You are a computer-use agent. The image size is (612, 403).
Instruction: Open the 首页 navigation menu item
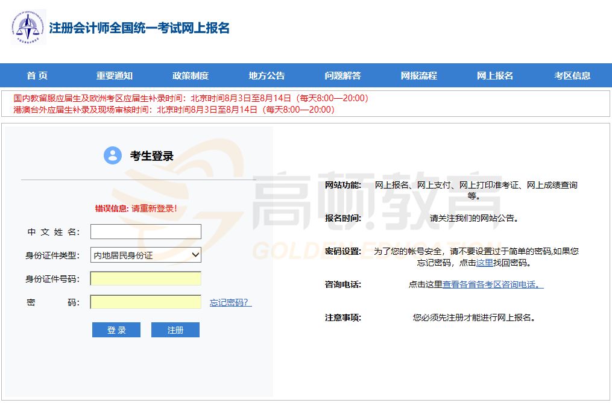(37, 76)
